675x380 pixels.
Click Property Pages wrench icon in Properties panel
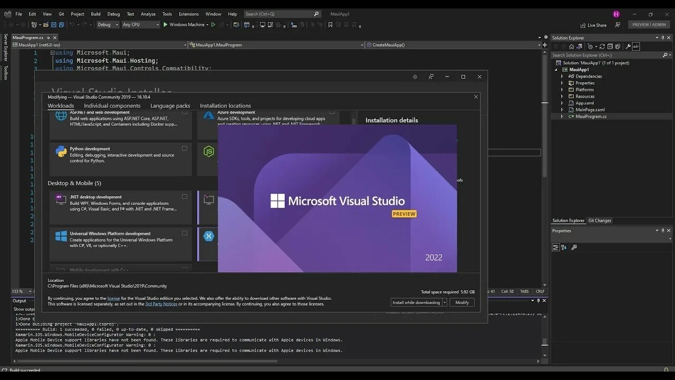tap(574, 247)
